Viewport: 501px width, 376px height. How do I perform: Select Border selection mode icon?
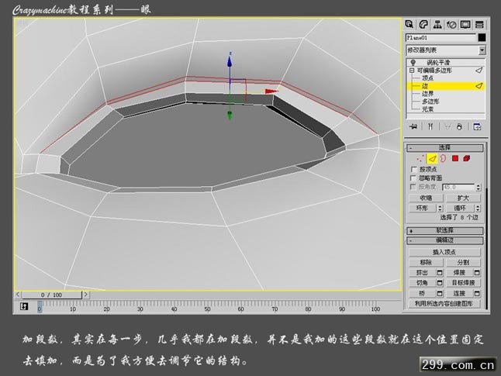tap(444, 158)
